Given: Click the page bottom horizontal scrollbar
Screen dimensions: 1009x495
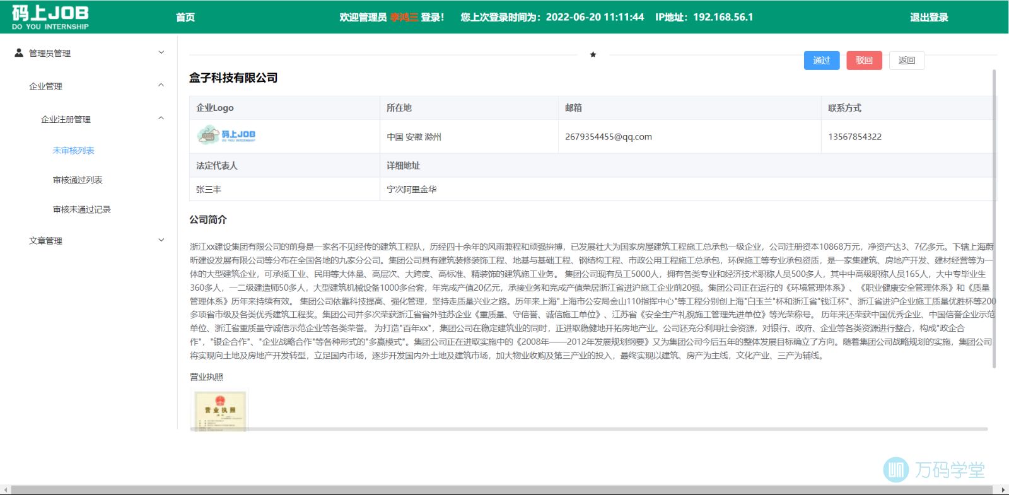Looking at the screenshot, I should (x=503, y=490).
